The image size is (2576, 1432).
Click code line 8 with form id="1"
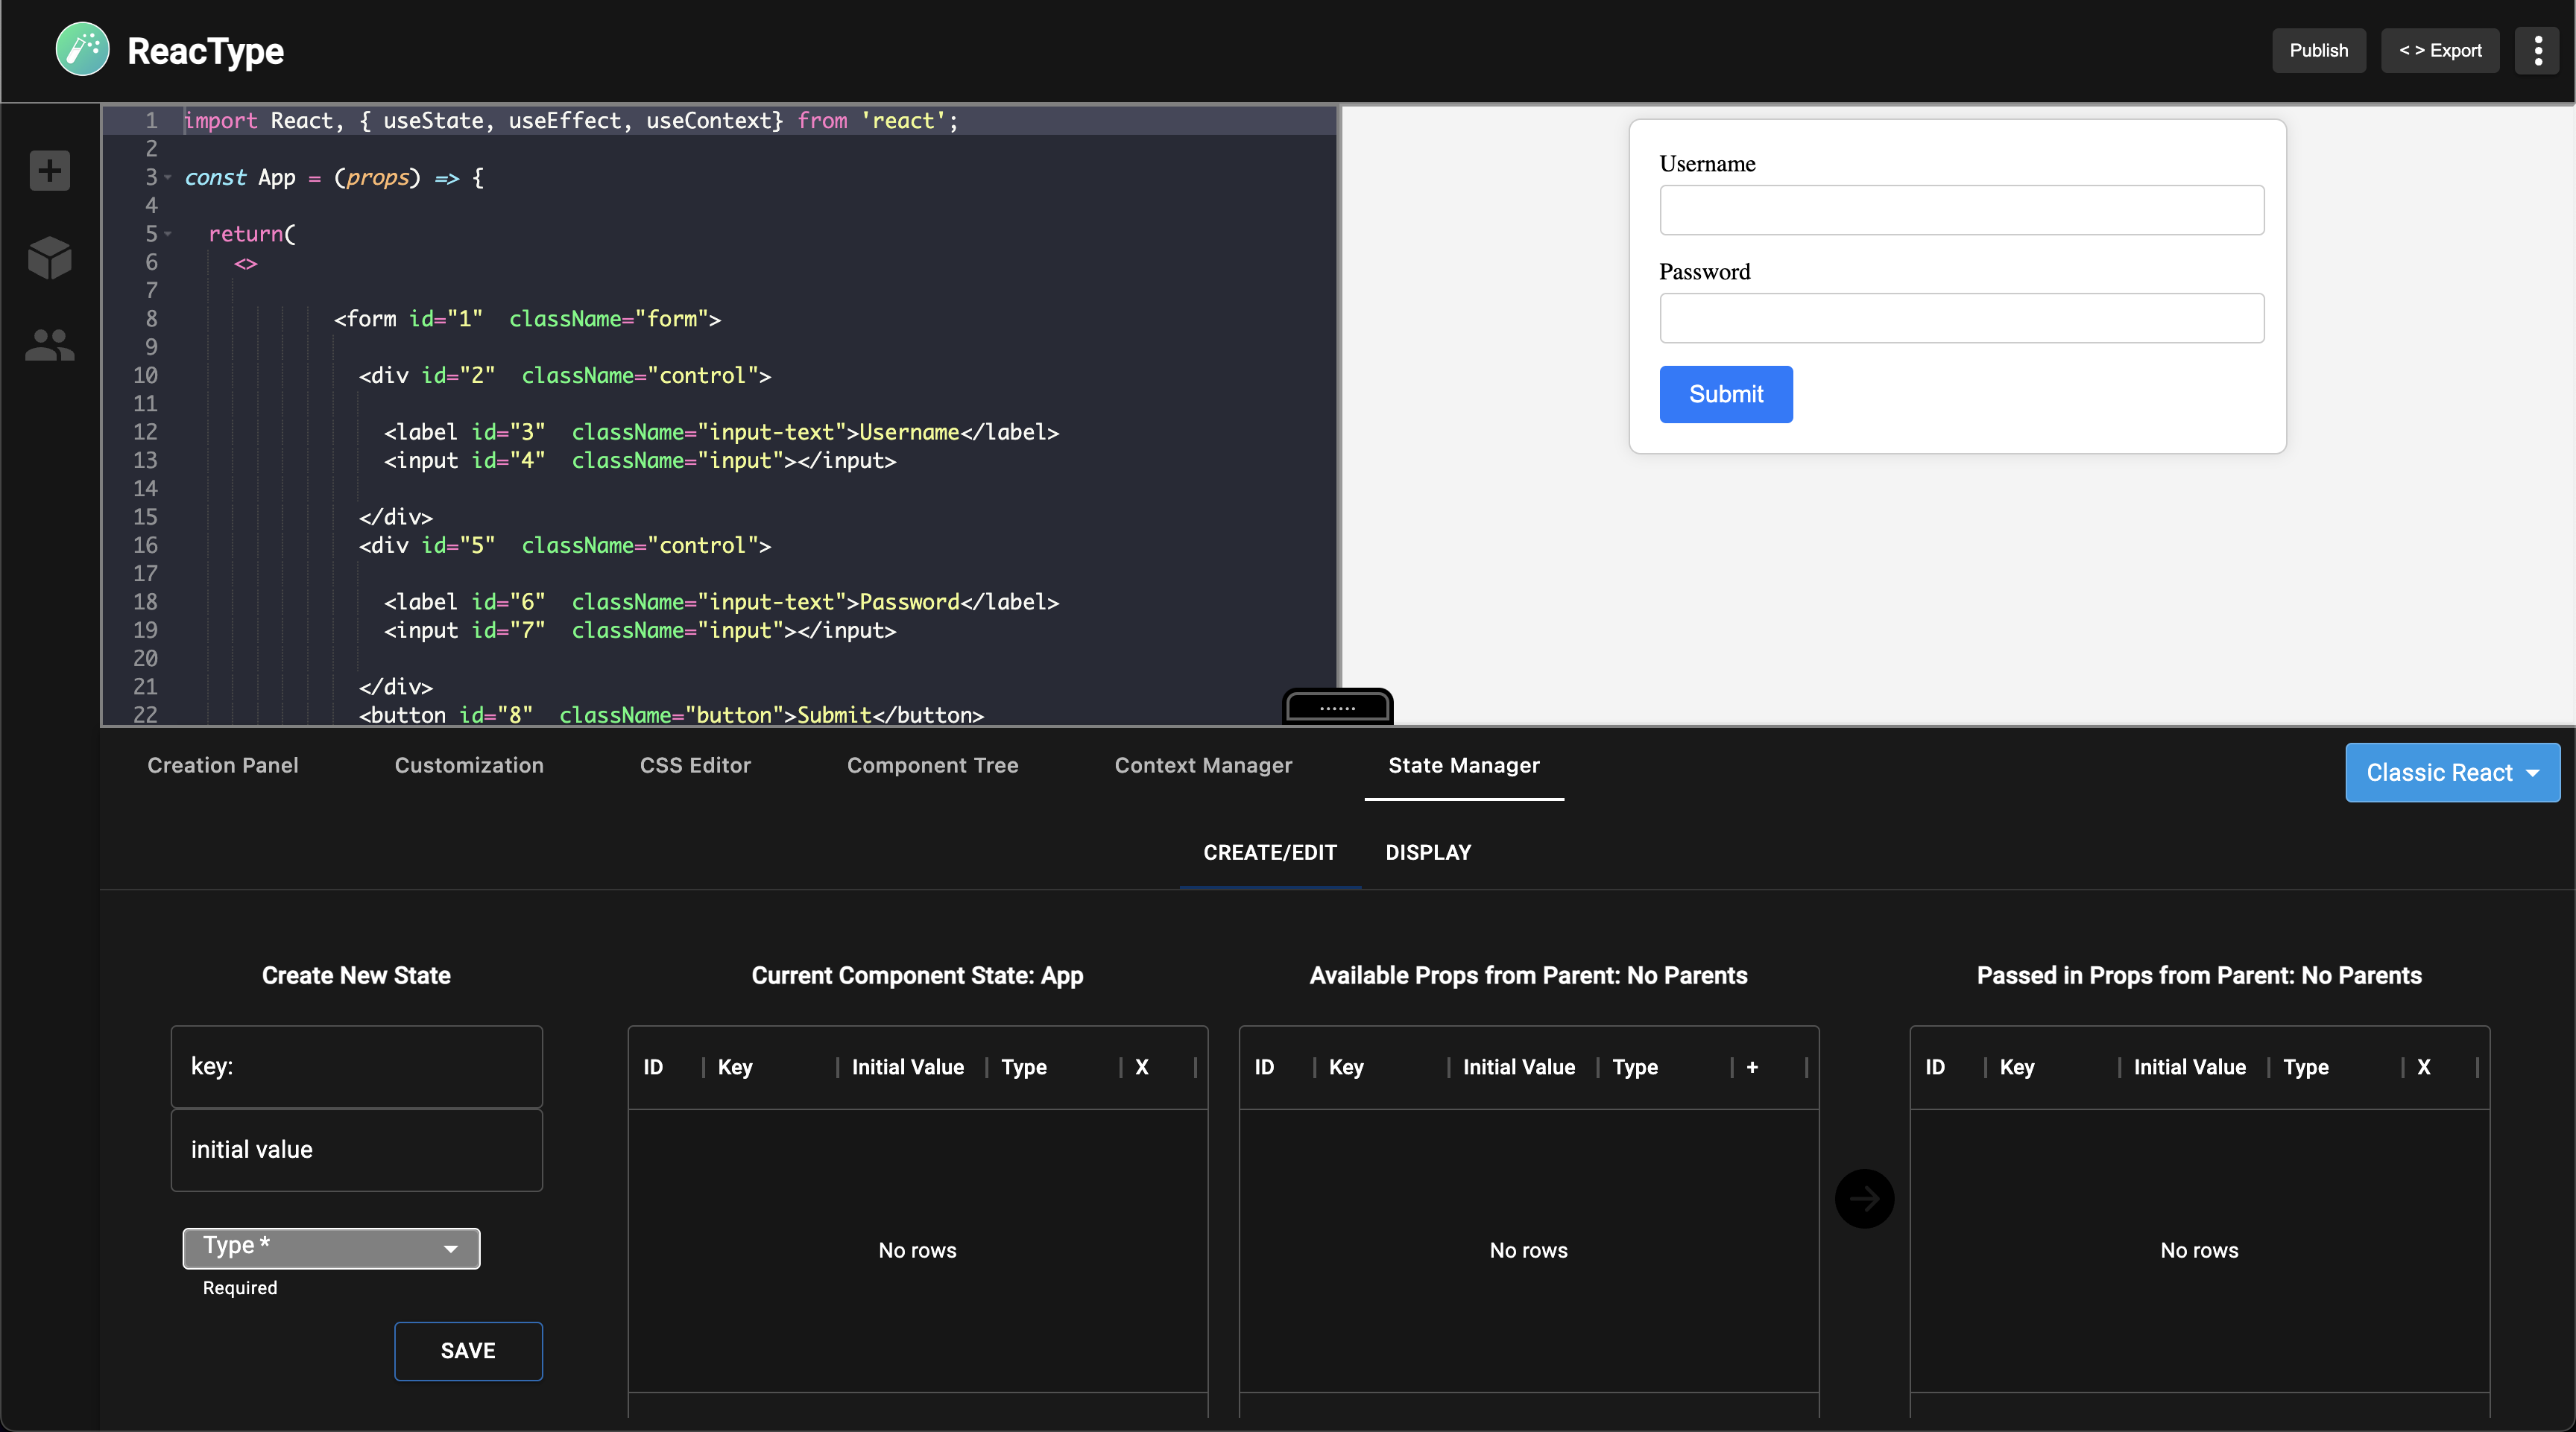pyautogui.click(x=527, y=319)
